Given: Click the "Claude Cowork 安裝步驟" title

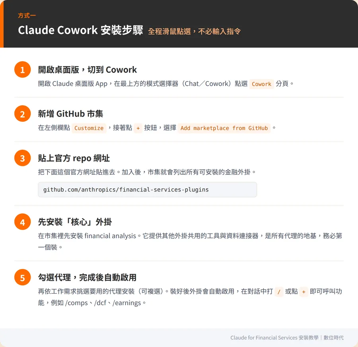Looking at the screenshot, I should point(80,30).
